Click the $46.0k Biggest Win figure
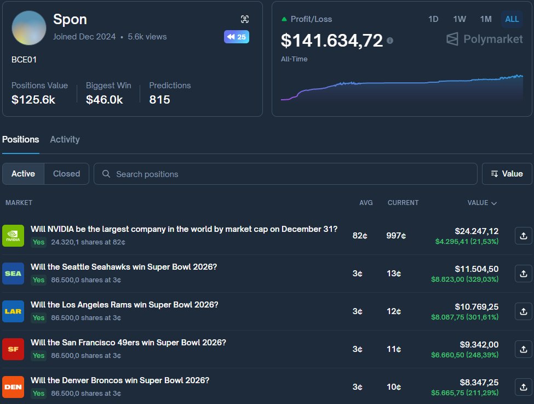Image resolution: width=534 pixels, height=404 pixels. click(x=104, y=100)
